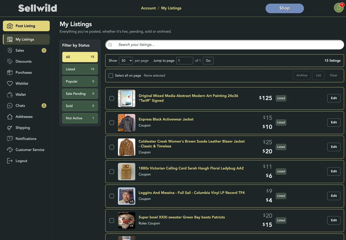Click the Shop button
346x240 pixels.
point(285,8)
